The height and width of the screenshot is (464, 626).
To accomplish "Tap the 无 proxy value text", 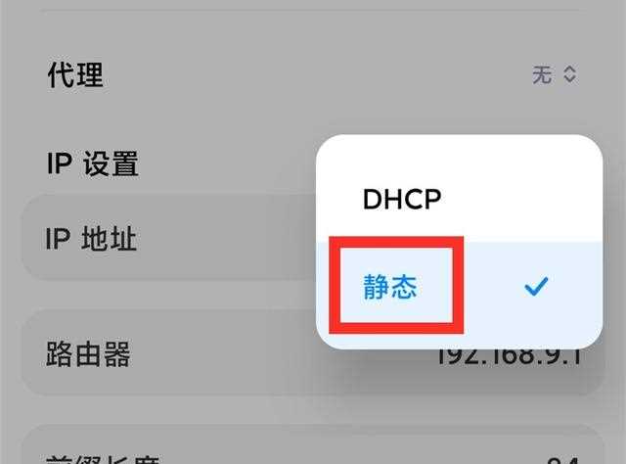I will click(542, 74).
